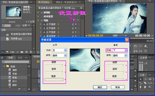Viewport: 155px width, 96px height.
Task: Click horizontal 强度 slider
Action: 54,65
